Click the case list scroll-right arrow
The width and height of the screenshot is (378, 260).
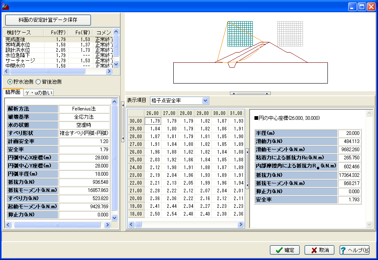click(109, 71)
